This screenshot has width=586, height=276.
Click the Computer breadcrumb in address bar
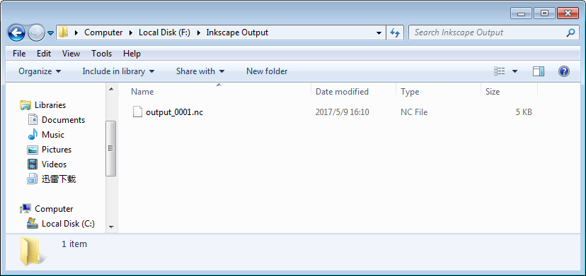(x=103, y=32)
